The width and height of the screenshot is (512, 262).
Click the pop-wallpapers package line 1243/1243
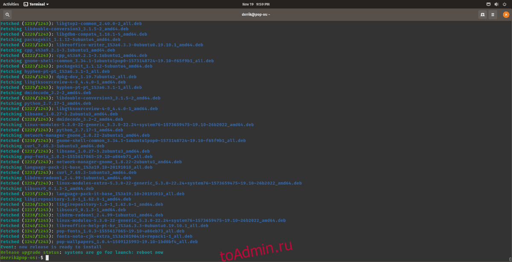99,242
